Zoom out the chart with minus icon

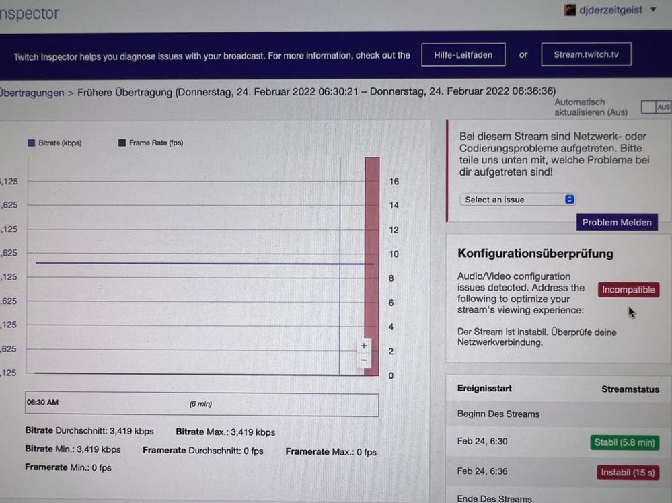[364, 360]
